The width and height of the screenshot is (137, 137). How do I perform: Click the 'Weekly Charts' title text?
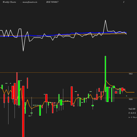pyautogui.click(x=9, y=2)
